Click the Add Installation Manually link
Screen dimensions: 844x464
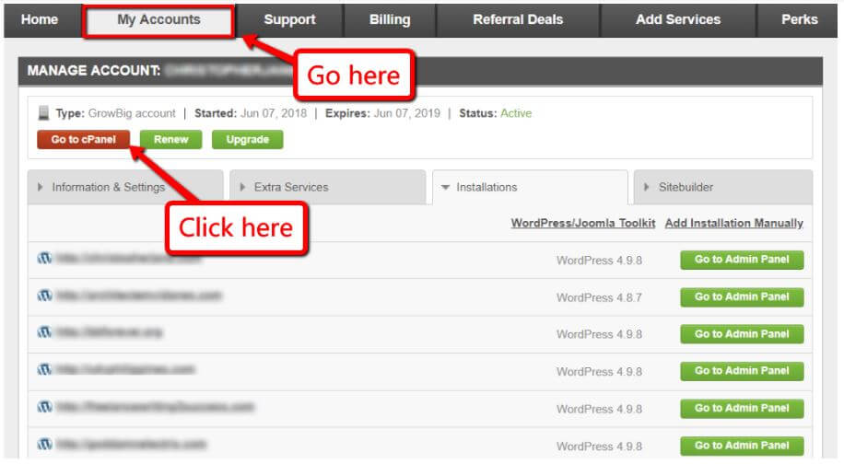[734, 223]
